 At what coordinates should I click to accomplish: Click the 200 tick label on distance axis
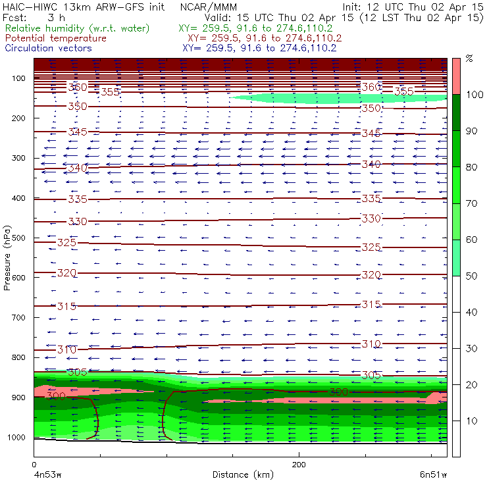[299, 465]
